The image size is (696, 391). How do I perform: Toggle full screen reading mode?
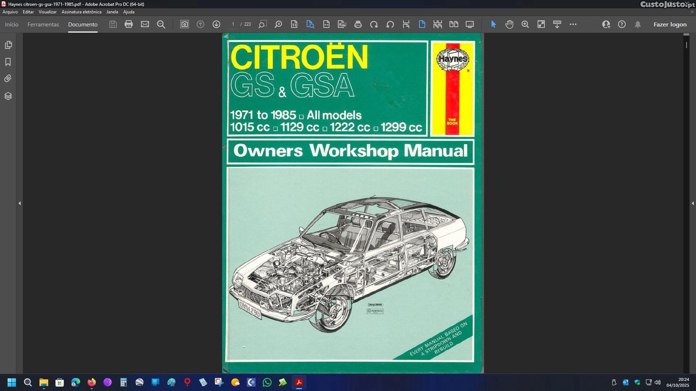tap(470, 24)
